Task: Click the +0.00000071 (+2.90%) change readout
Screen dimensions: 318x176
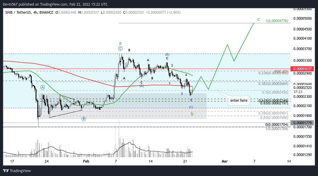Action: coord(163,12)
